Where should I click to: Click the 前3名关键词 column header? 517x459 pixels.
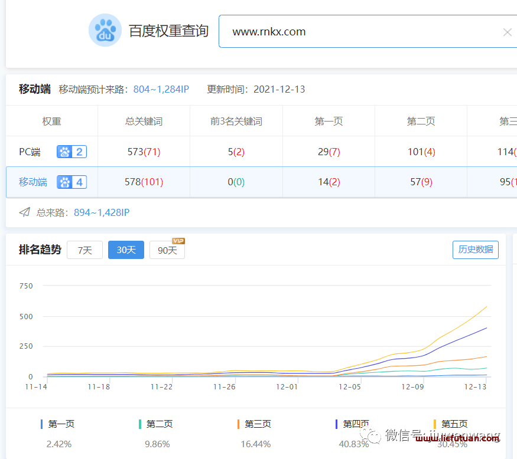coord(236,122)
